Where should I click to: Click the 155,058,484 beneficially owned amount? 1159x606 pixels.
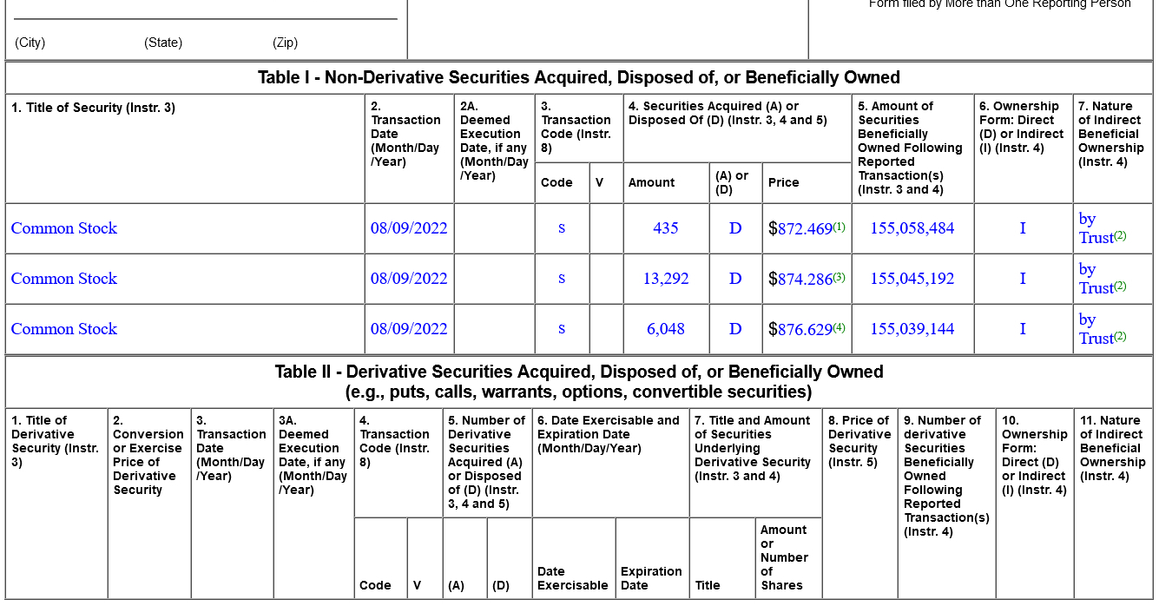(x=912, y=228)
